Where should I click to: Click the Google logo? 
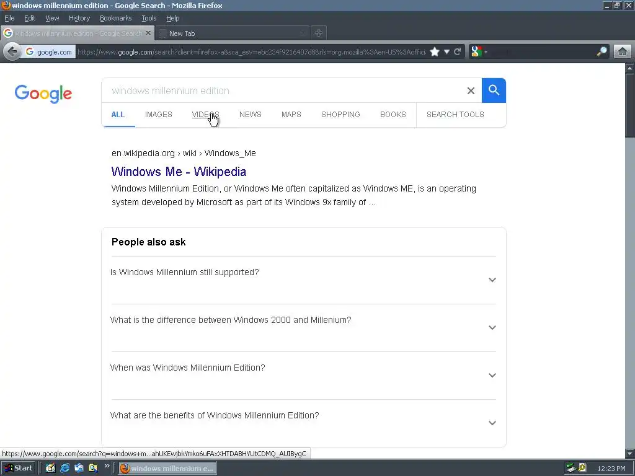[x=43, y=94]
